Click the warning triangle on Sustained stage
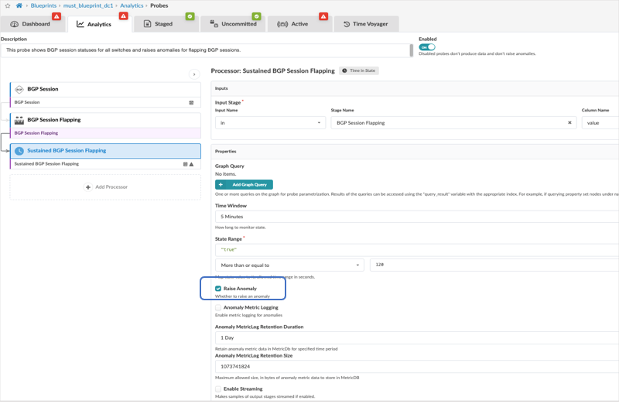Image resolution: width=619 pixels, height=404 pixels. (x=192, y=164)
